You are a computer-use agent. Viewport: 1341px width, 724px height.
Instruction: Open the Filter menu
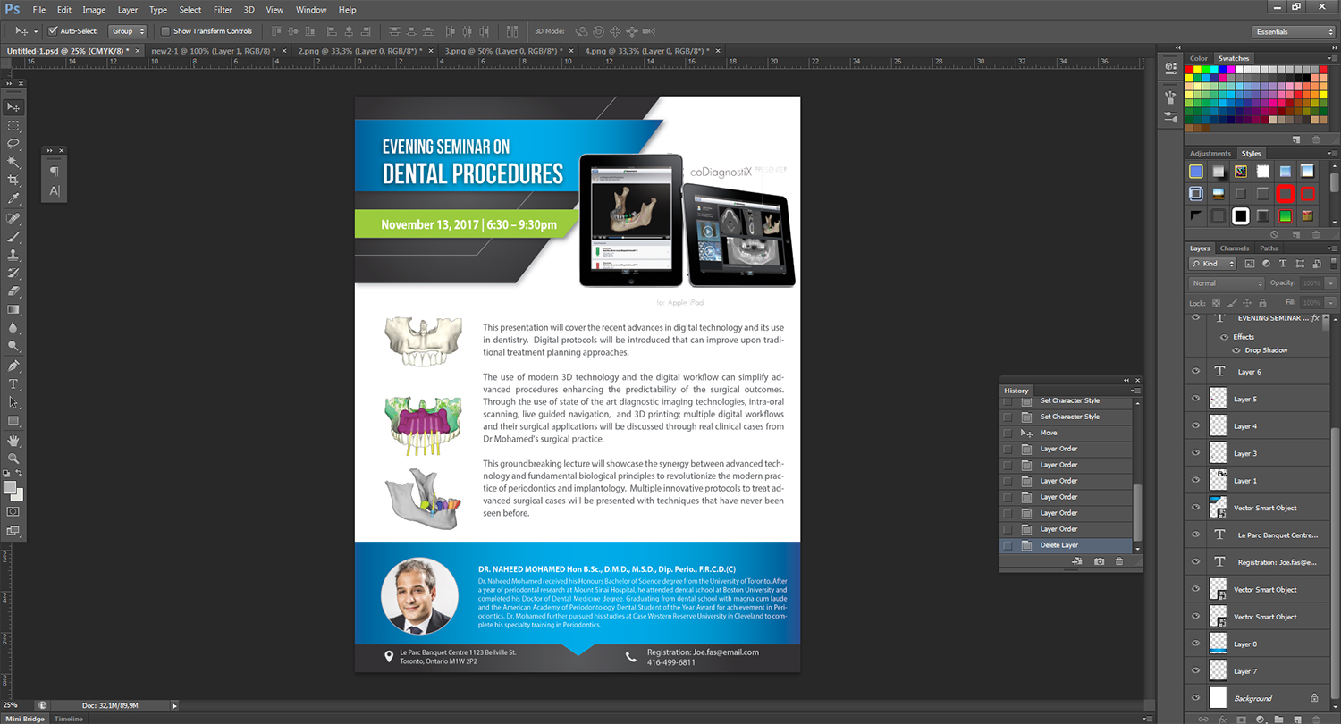coord(223,10)
